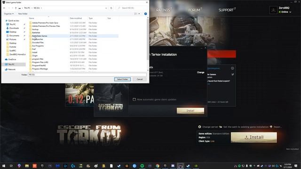Go back in the folder dialog

click(x=4, y=8)
